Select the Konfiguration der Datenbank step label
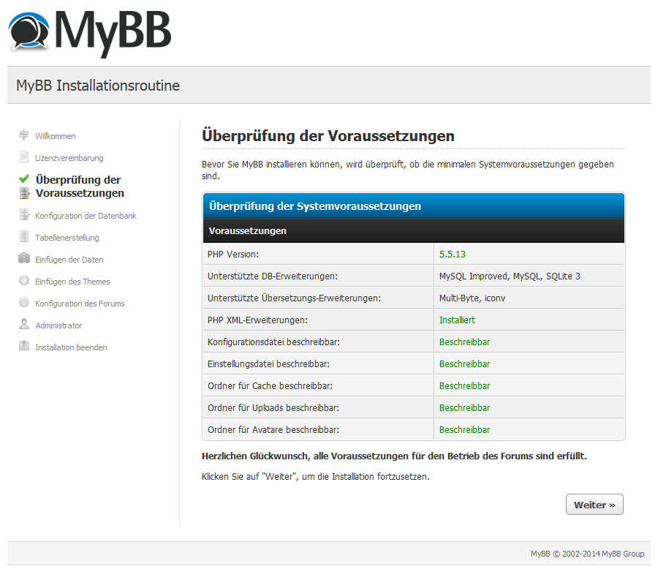Viewport: 658px width, 580px height. coord(86,216)
